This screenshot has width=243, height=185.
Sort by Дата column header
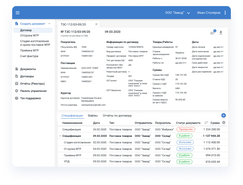pos(96,123)
